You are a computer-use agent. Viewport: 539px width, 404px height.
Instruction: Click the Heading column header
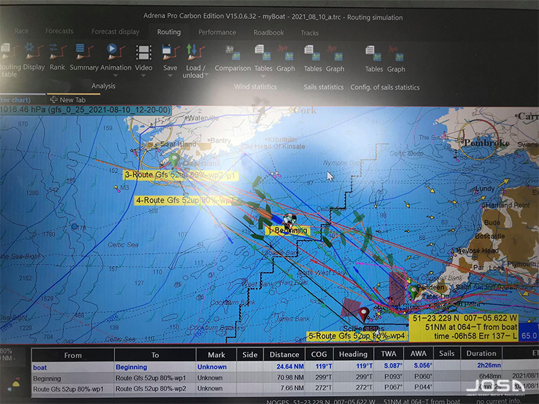click(353, 354)
